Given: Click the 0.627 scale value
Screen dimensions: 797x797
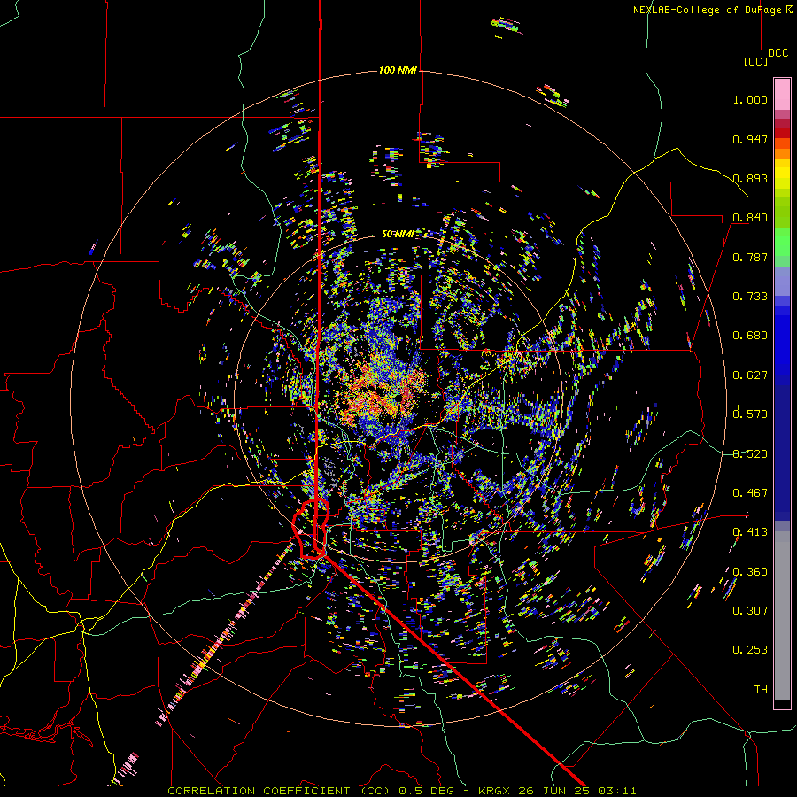Looking at the screenshot, I should pos(750,375).
